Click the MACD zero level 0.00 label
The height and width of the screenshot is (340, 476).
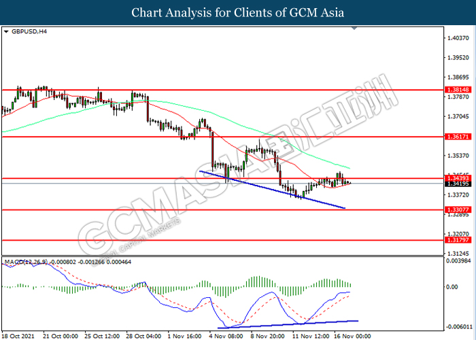click(453, 287)
